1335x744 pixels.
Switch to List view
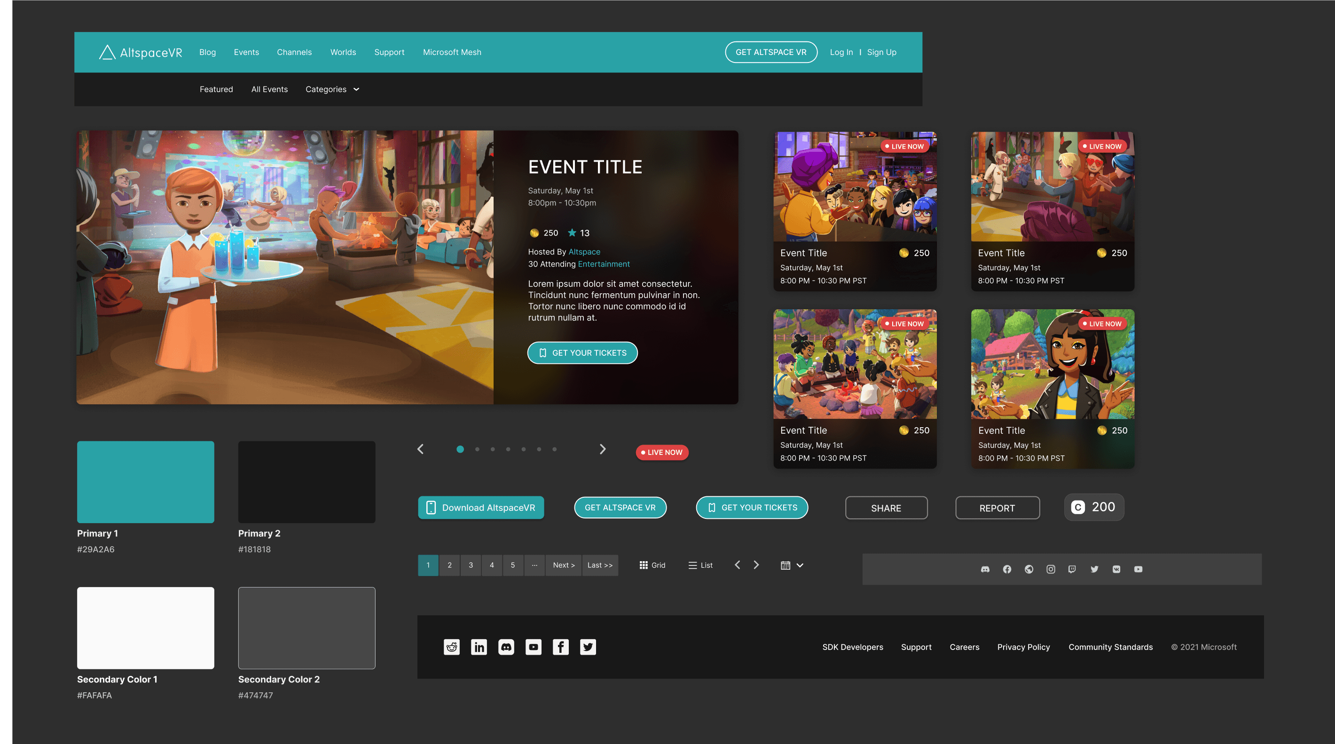point(700,565)
